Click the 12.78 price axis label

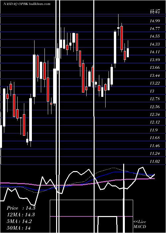(155, 99)
